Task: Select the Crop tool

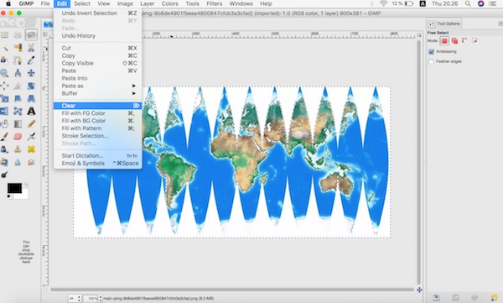Action: pos(18,86)
